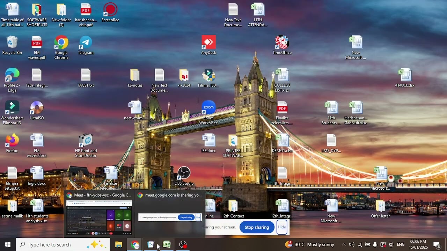Viewport: 447px width, 251px height.
Task: Select the TAGS1.txt file icon
Action: [86, 78]
